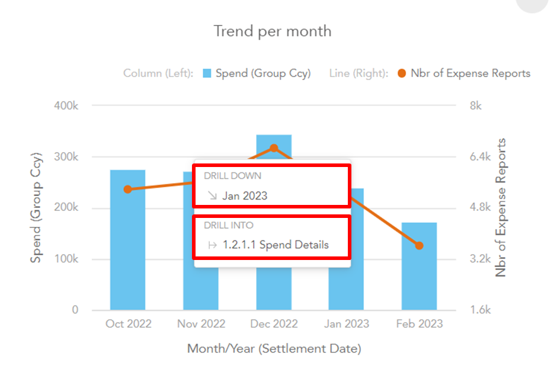The width and height of the screenshot is (557, 366).
Task: Click the Dec 2022 blue column
Action: pyautogui.click(x=274, y=284)
